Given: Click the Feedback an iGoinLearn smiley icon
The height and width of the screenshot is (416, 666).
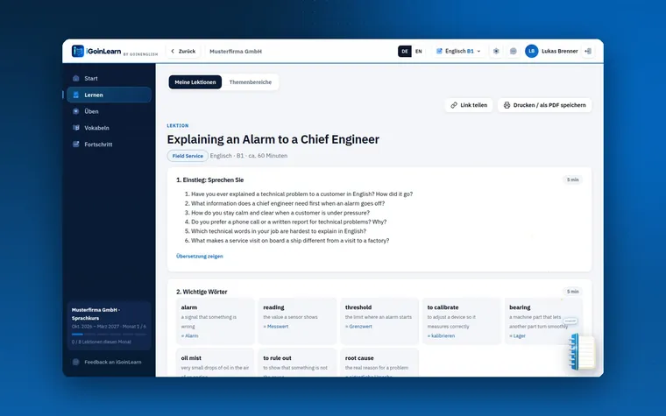Looking at the screenshot, I should tap(76, 362).
